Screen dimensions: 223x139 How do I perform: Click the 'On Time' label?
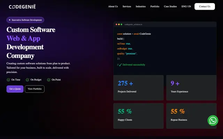[x=16, y=80]
